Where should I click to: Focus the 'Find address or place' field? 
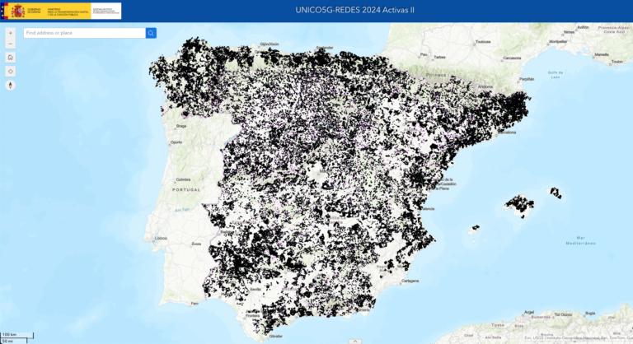(x=84, y=33)
